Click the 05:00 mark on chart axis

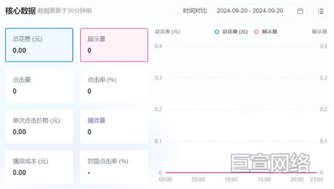coord(198,180)
